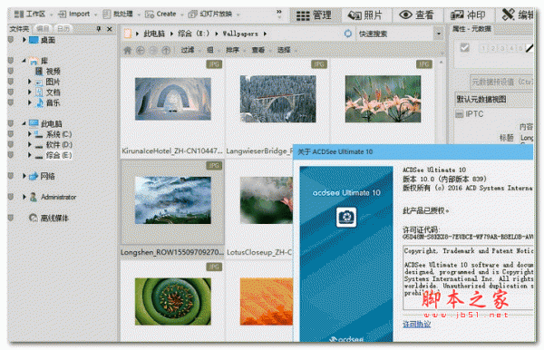544x350 pixels.
Task: Open the 日历 calendar pane tab
Action: click(63, 29)
